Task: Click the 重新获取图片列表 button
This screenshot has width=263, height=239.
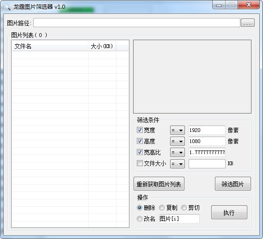Action: [x=159, y=184]
